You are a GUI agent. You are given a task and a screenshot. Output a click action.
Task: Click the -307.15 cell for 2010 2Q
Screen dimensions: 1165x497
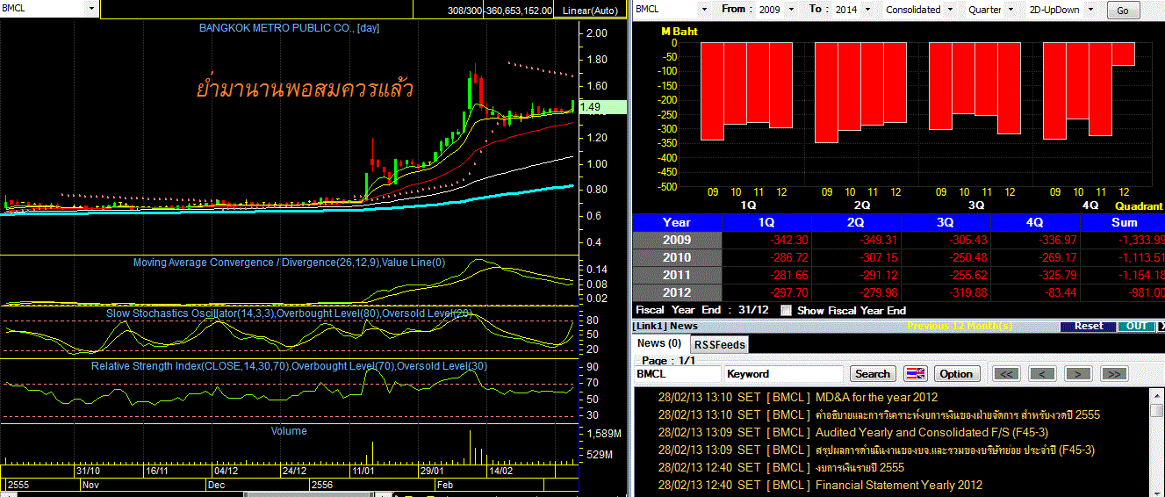[856, 258]
